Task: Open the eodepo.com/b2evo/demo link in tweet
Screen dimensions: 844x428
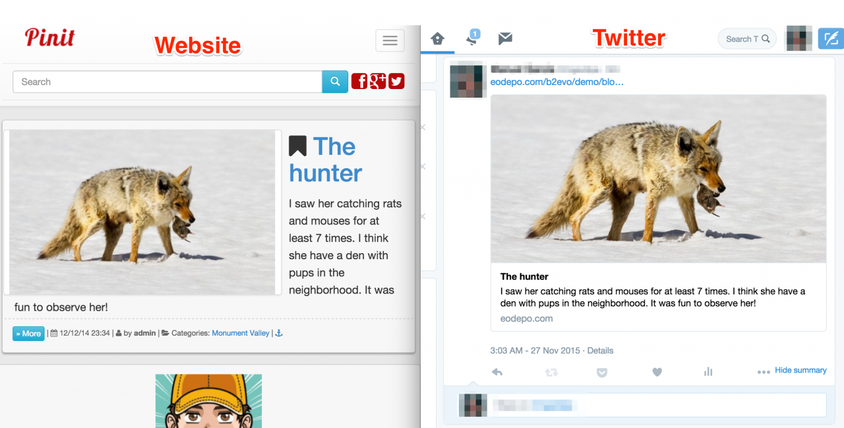Action: coord(557,82)
